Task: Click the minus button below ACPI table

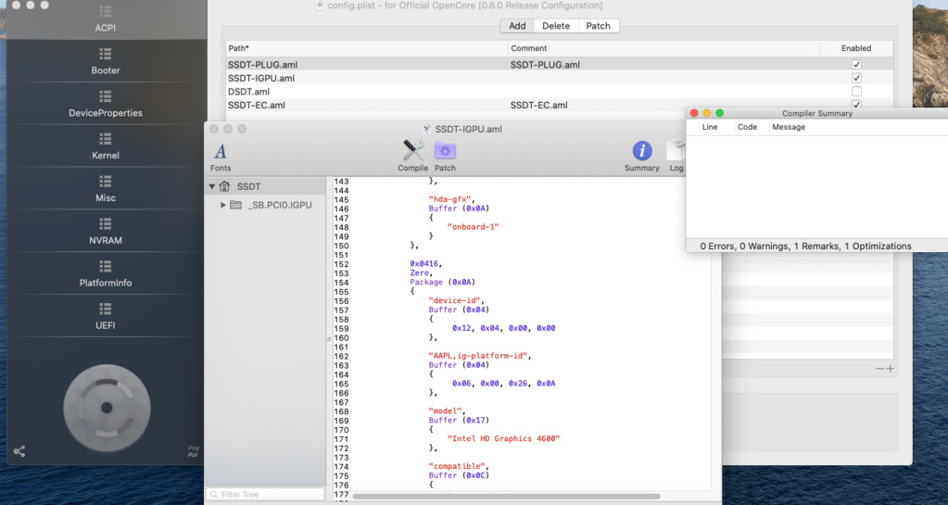Action: coord(880,368)
